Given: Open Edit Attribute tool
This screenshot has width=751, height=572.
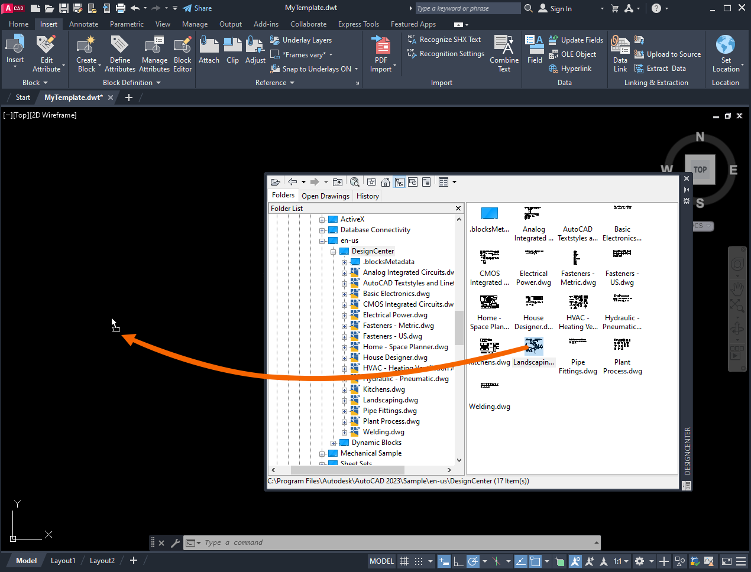Looking at the screenshot, I should pyautogui.click(x=46, y=53).
